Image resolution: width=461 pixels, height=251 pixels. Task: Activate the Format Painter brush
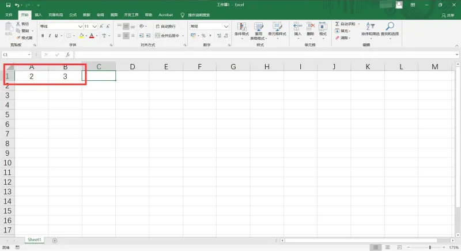coord(24,38)
